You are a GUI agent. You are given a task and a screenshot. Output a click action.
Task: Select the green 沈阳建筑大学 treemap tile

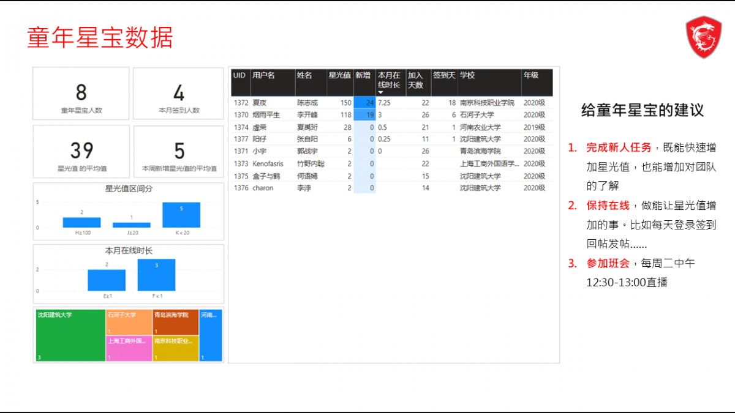point(70,335)
